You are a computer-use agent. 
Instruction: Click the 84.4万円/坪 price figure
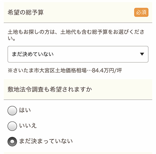point(107,70)
